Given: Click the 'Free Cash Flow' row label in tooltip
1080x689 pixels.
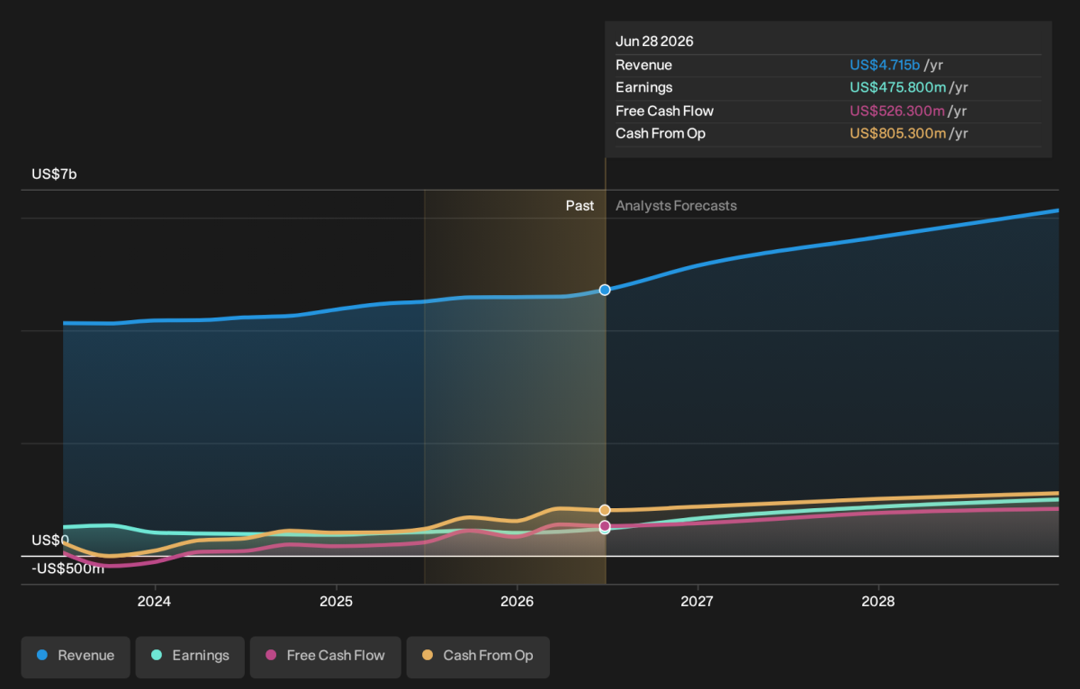Looking at the screenshot, I should [664, 111].
